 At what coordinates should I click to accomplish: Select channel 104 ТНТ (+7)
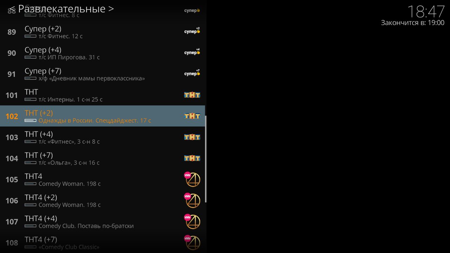pos(102,158)
